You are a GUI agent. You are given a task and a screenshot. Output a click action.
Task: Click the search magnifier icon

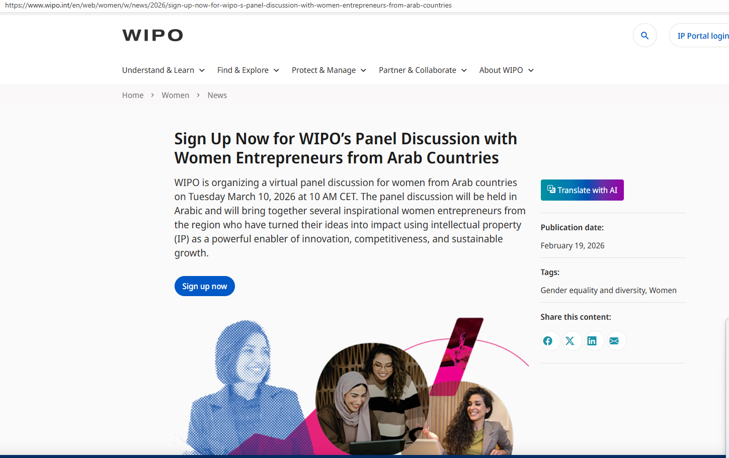click(x=644, y=36)
